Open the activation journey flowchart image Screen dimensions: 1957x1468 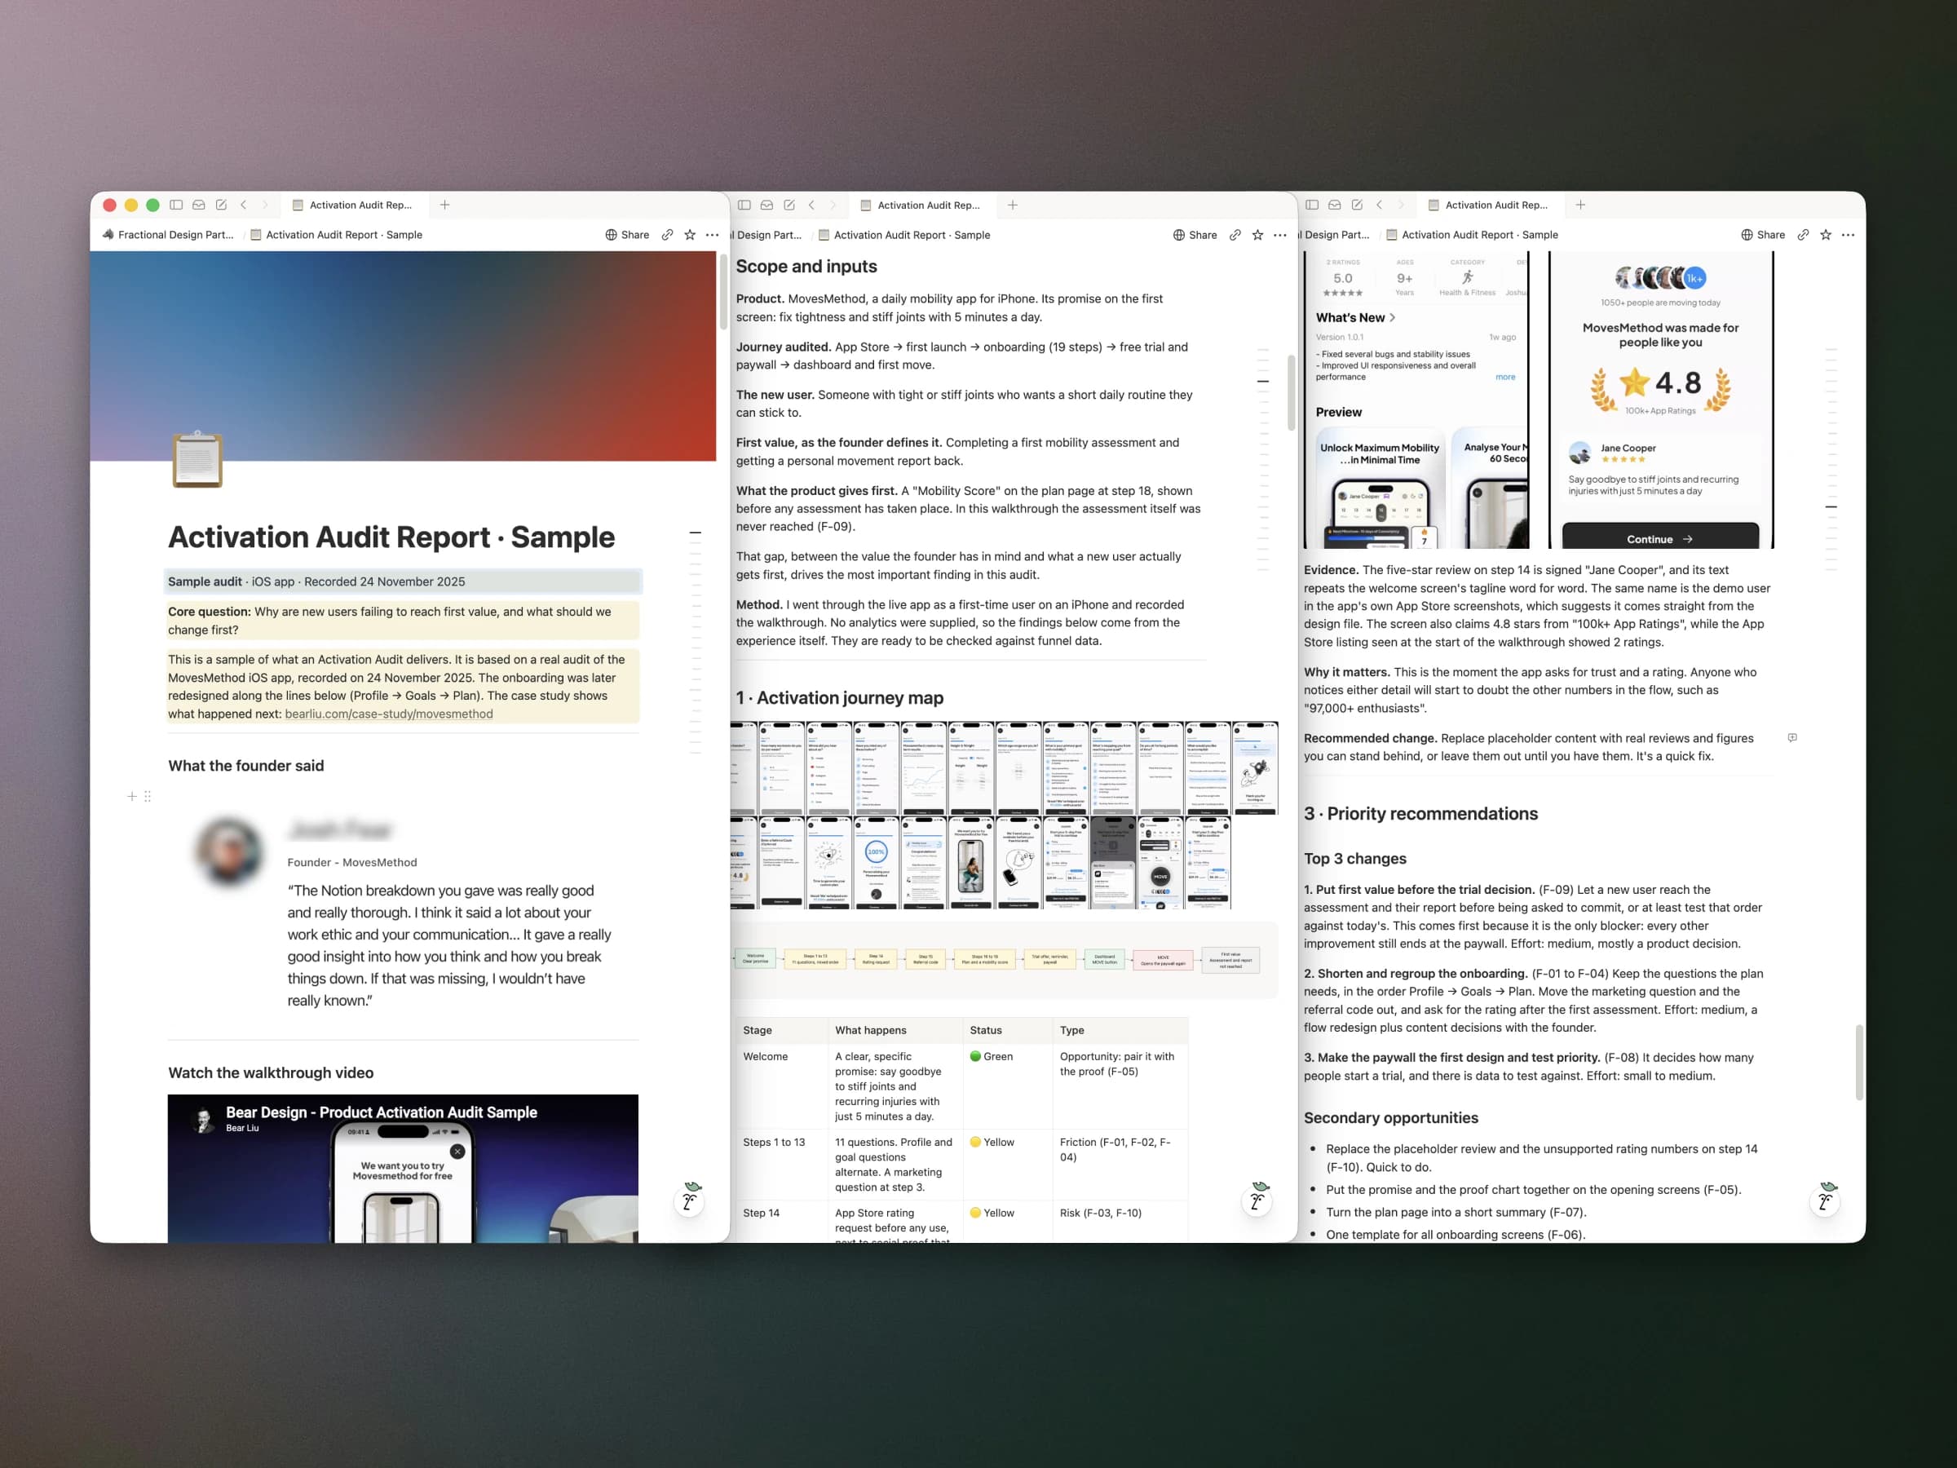pyautogui.click(x=1004, y=960)
